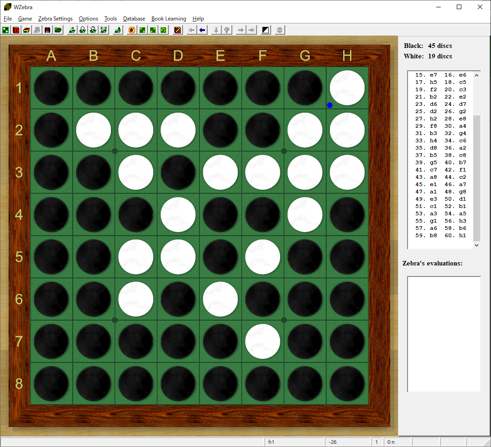Open the Help menu

coord(198,19)
